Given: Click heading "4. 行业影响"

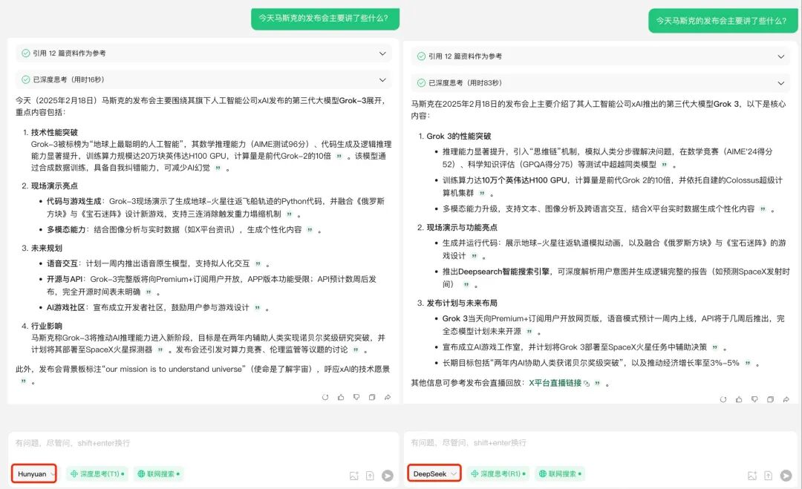Looking at the screenshot, I should 42,326.
